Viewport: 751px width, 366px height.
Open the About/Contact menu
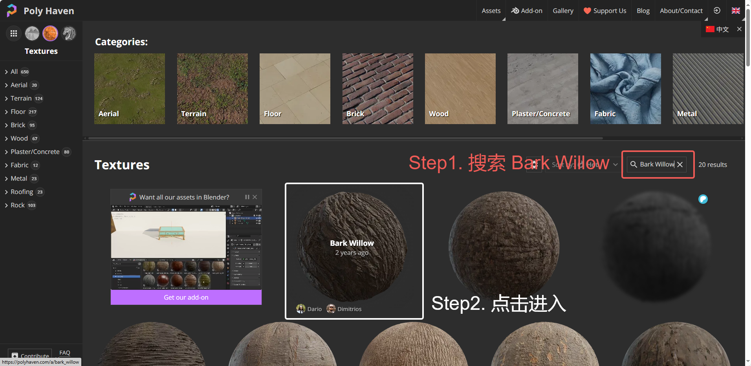[x=681, y=11]
